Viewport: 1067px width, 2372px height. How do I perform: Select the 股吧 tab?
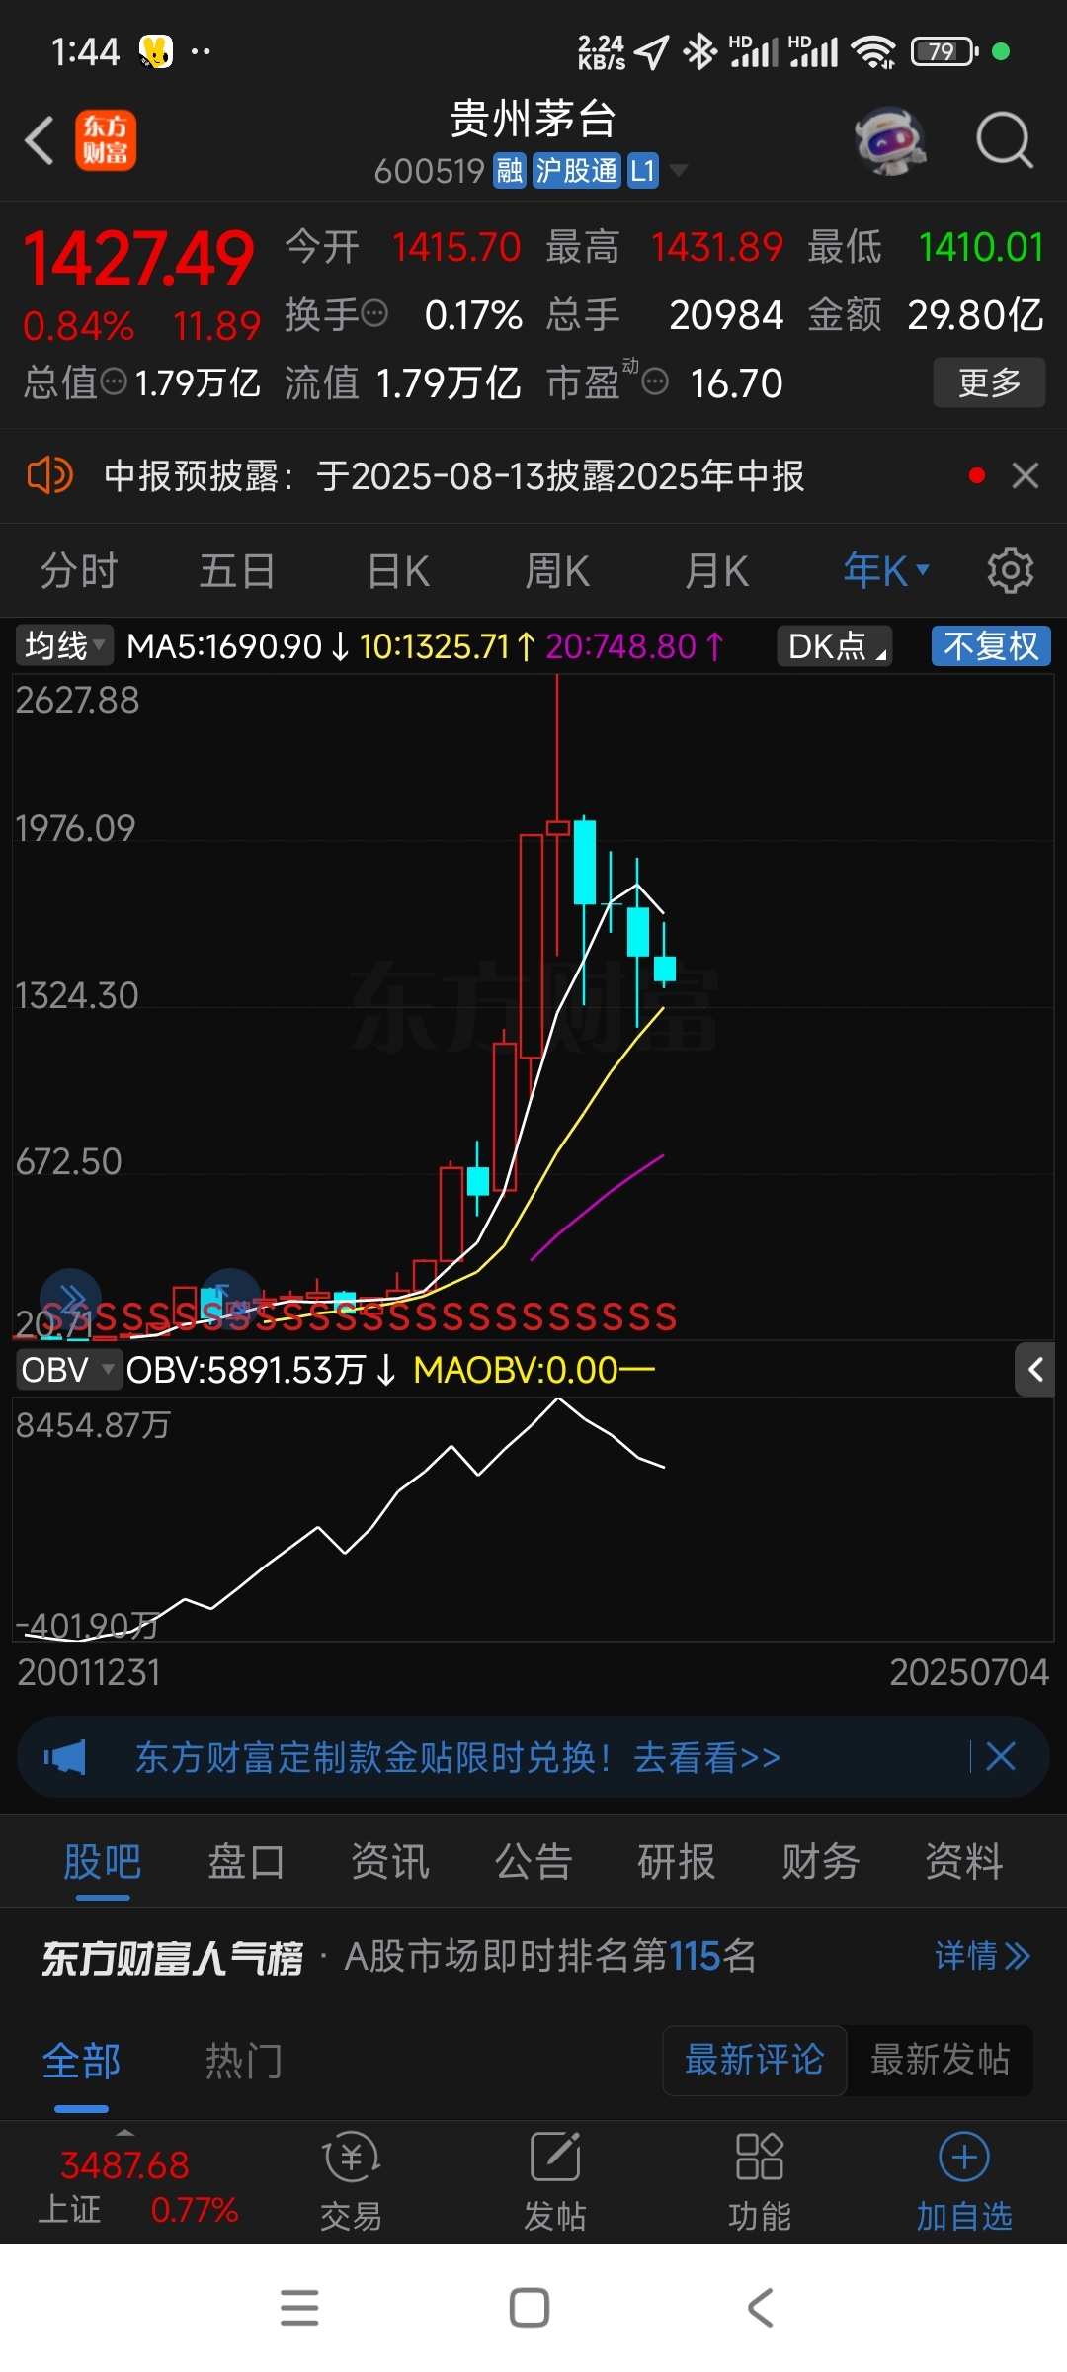coord(103,1862)
